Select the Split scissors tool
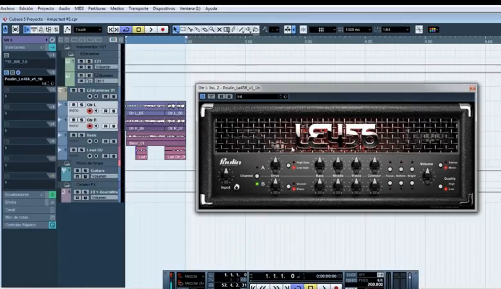Viewport: 501px width, 289px height. pyautogui.click(x=190, y=30)
